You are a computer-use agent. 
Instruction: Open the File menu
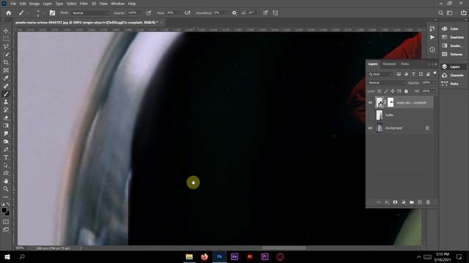[x=13, y=4]
